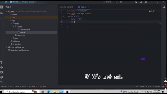The image size is (167, 94).
Task: Click kotlin breadcrumb in status bar
Action: pyautogui.click(x=24, y=86)
